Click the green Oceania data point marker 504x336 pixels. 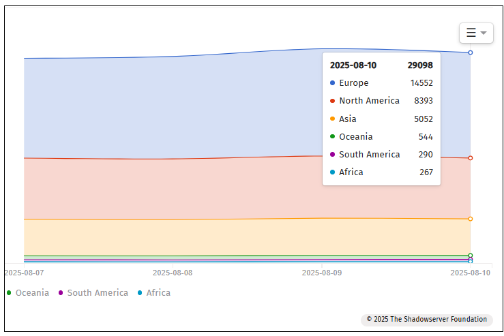pos(471,256)
